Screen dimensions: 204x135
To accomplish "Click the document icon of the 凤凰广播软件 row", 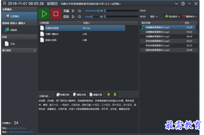I will (x=42, y=34).
